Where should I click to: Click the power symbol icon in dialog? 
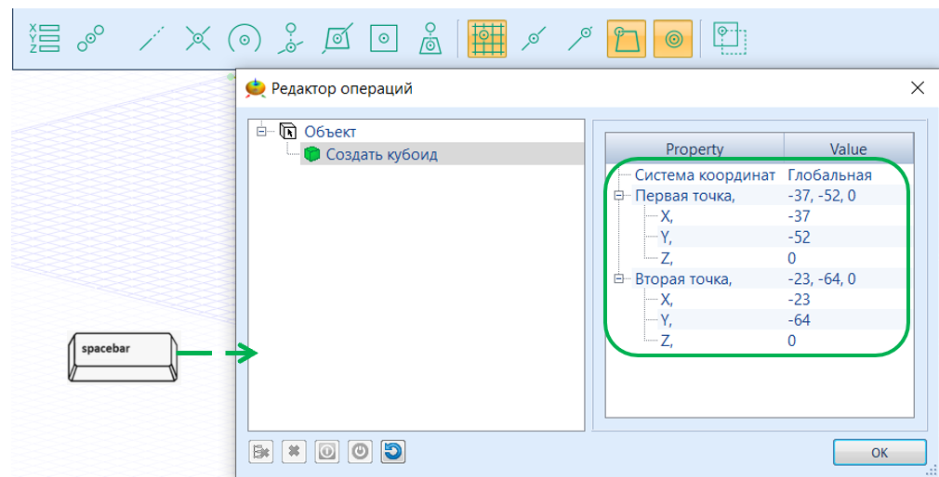point(360,451)
